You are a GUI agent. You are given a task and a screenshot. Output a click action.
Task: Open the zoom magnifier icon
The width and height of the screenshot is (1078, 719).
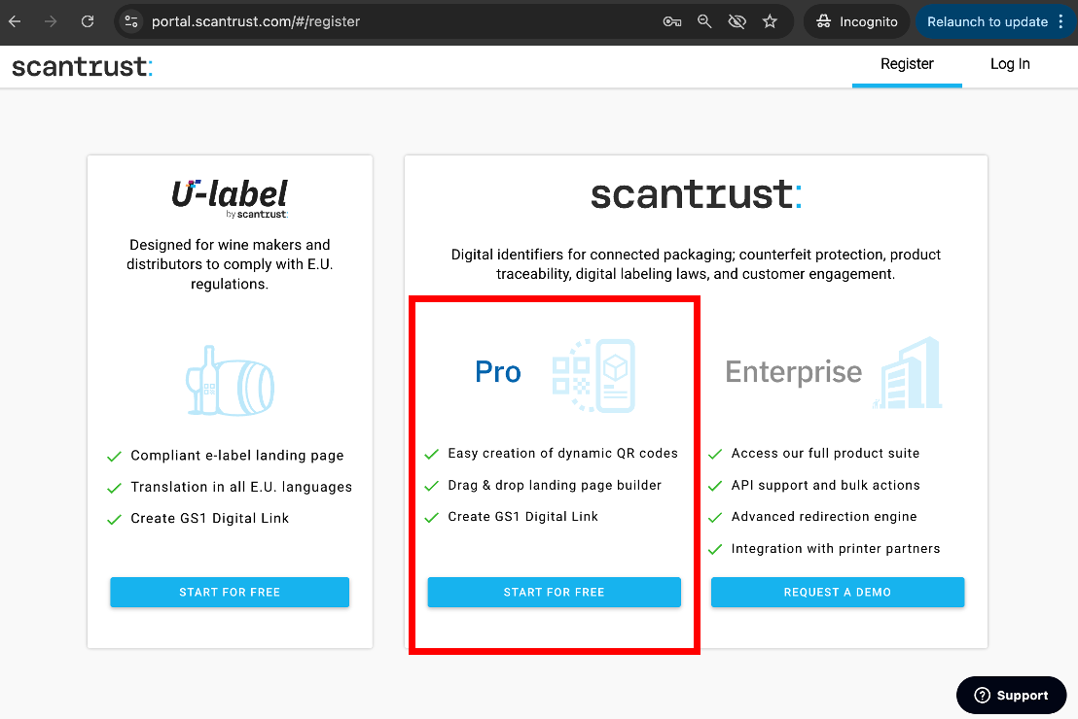(704, 21)
